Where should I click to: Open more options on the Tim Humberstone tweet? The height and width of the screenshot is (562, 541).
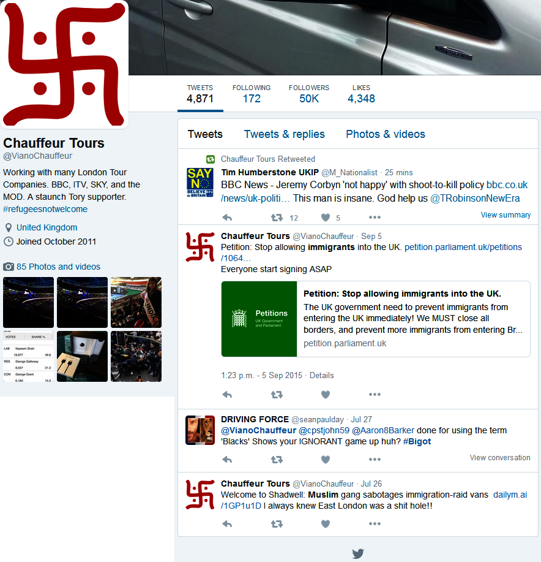pos(375,217)
